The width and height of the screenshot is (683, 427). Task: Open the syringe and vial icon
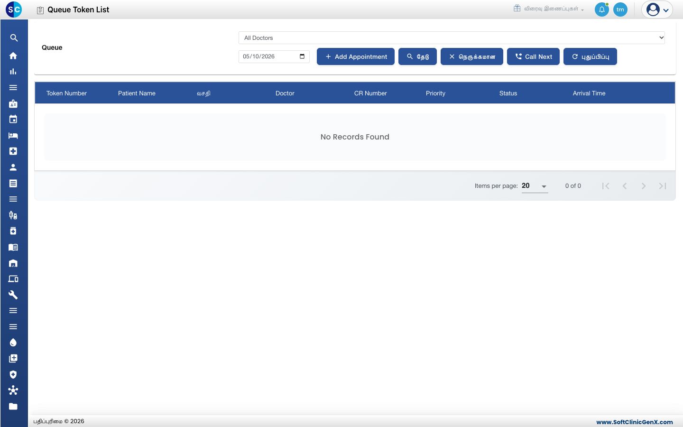click(x=13, y=215)
